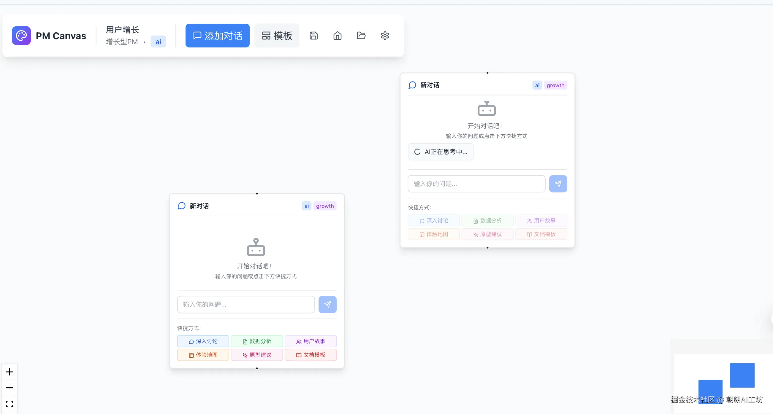Open the folder icon in the toolbar
The width and height of the screenshot is (773, 414).
361,36
